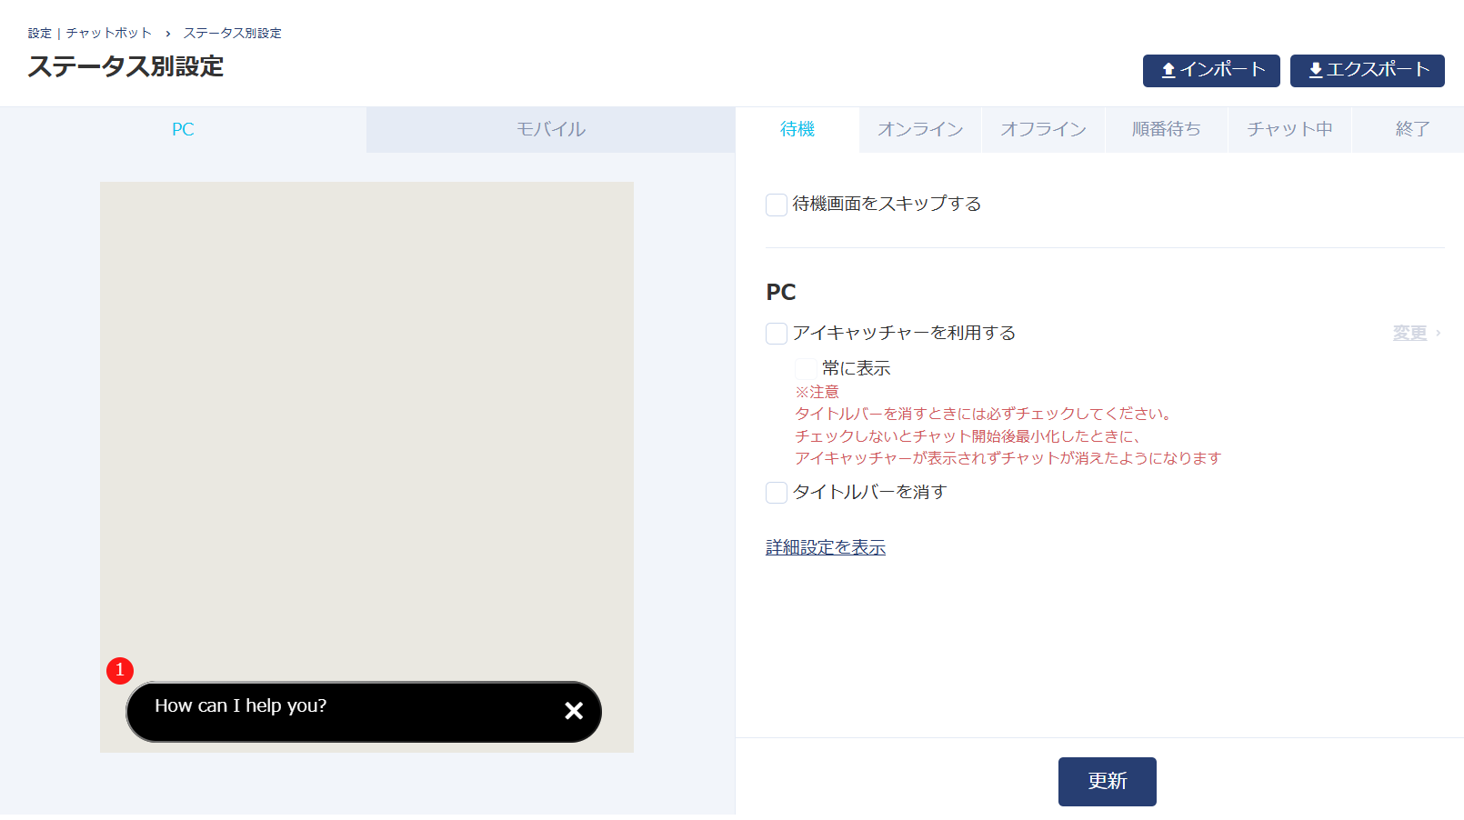The image size is (1464, 820).
Task: Click chevron arrow next to 変更
Action: coord(1438,333)
